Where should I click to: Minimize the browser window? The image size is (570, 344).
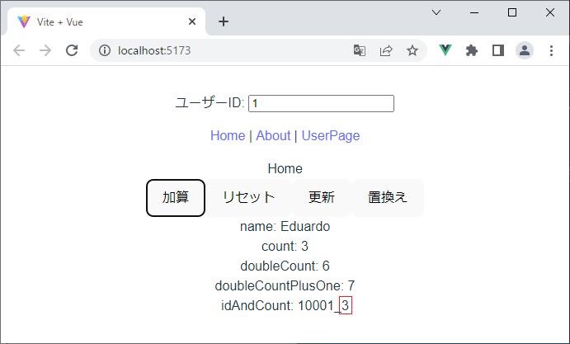click(474, 12)
